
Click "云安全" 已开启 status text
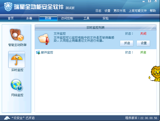click(x=23, y=118)
